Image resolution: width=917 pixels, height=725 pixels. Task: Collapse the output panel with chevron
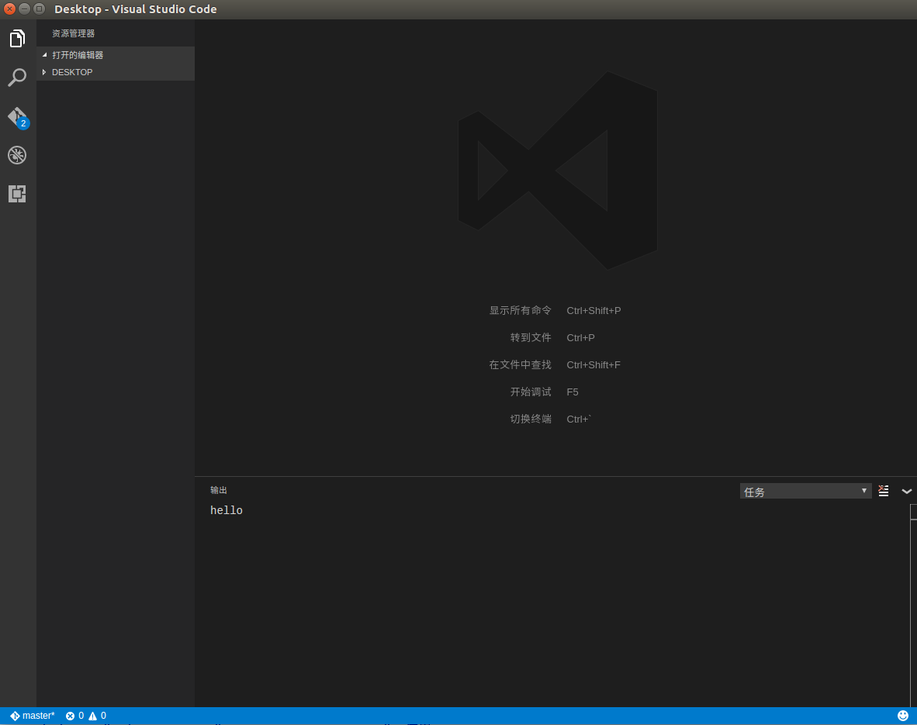pyautogui.click(x=906, y=491)
